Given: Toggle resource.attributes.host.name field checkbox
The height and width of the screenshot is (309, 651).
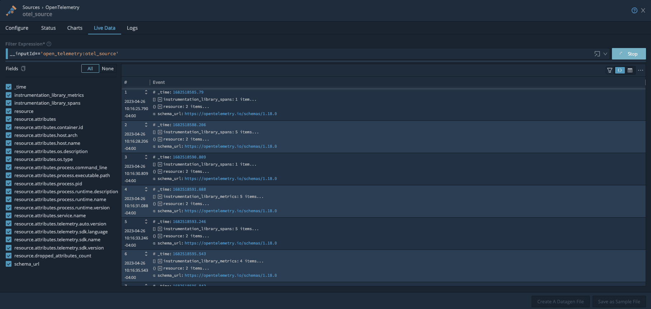Looking at the screenshot, I should click(x=9, y=143).
